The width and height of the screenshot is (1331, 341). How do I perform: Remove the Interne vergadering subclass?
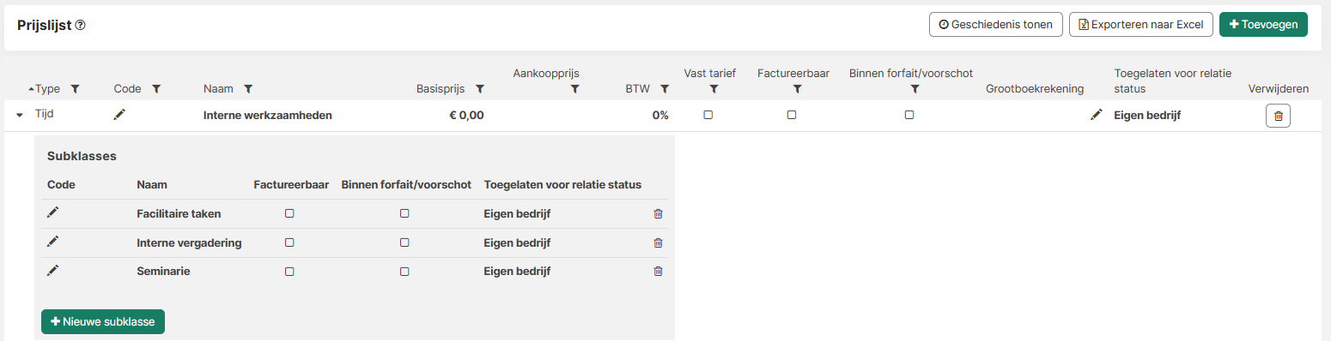[x=659, y=242]
